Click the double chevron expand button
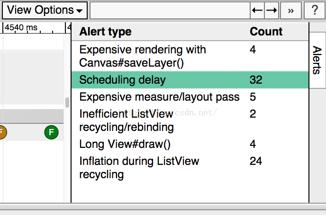326x215 pixels. click(291, 10)
